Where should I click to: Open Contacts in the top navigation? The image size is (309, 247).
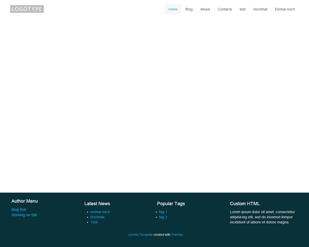pos(225,9)
